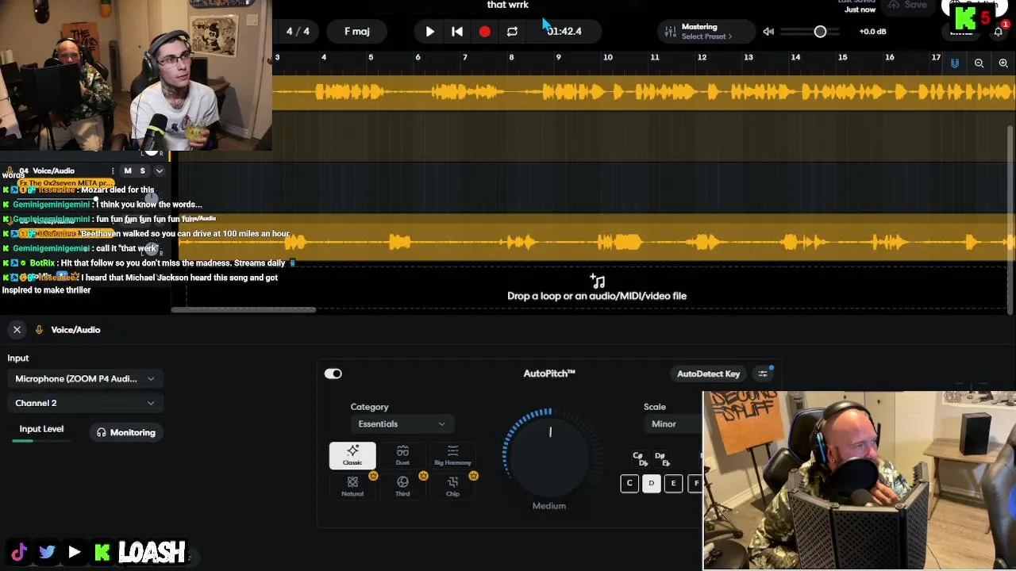
Task: Select the Third AutoPitch effect
Action: tap(402, 486)
